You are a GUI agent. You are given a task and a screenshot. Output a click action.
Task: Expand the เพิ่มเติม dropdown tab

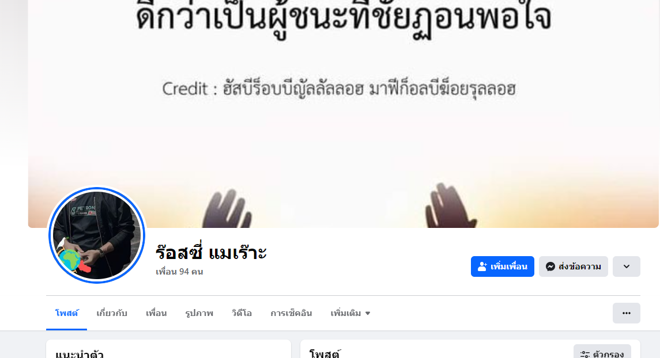tap(350, 313)
